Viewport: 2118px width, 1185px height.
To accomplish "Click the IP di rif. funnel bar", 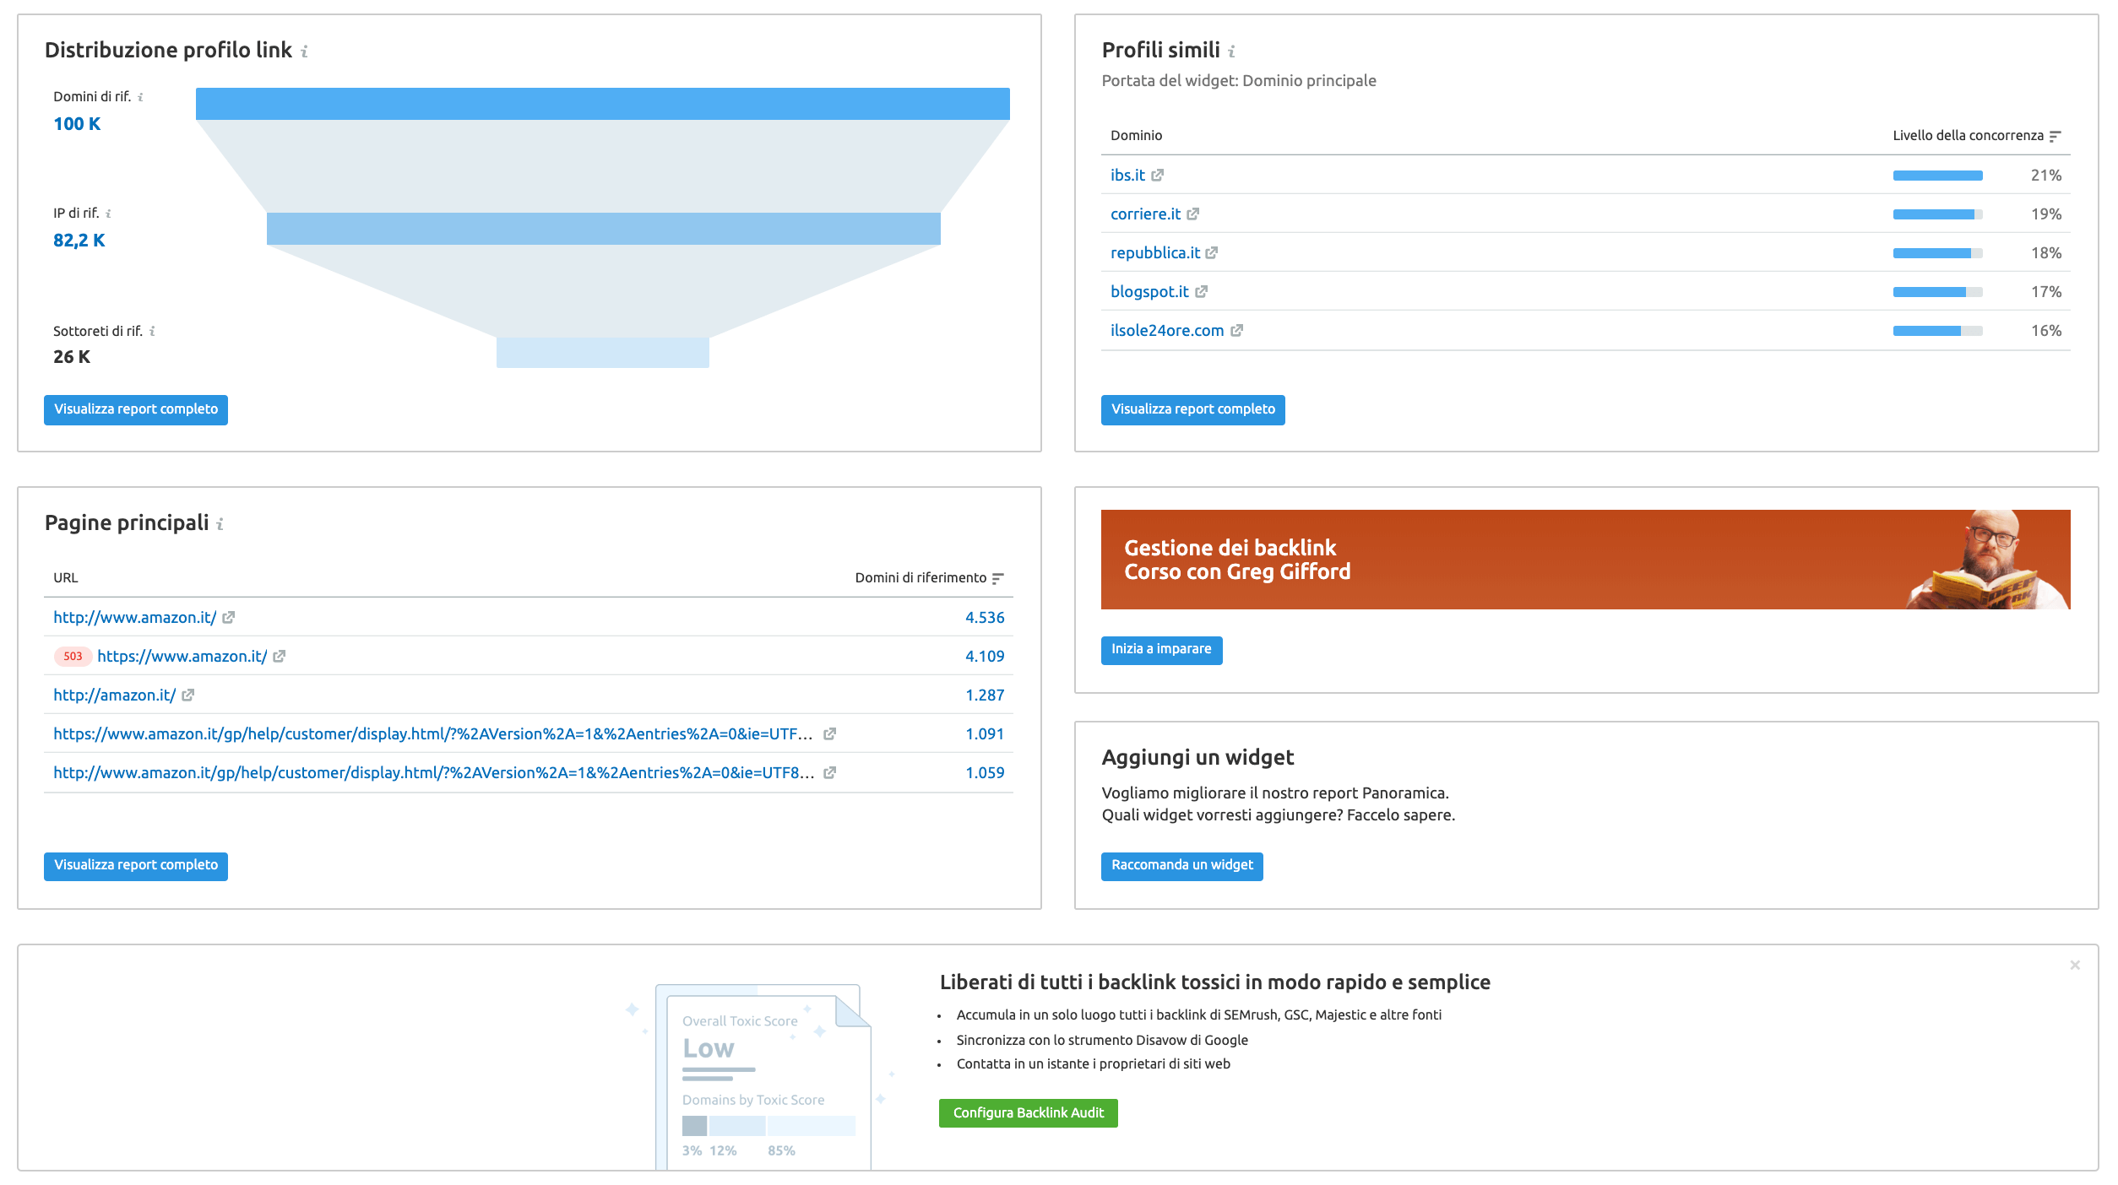I will [604, 229].
